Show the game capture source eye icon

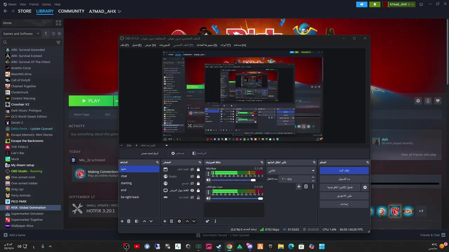pos(192,197)
